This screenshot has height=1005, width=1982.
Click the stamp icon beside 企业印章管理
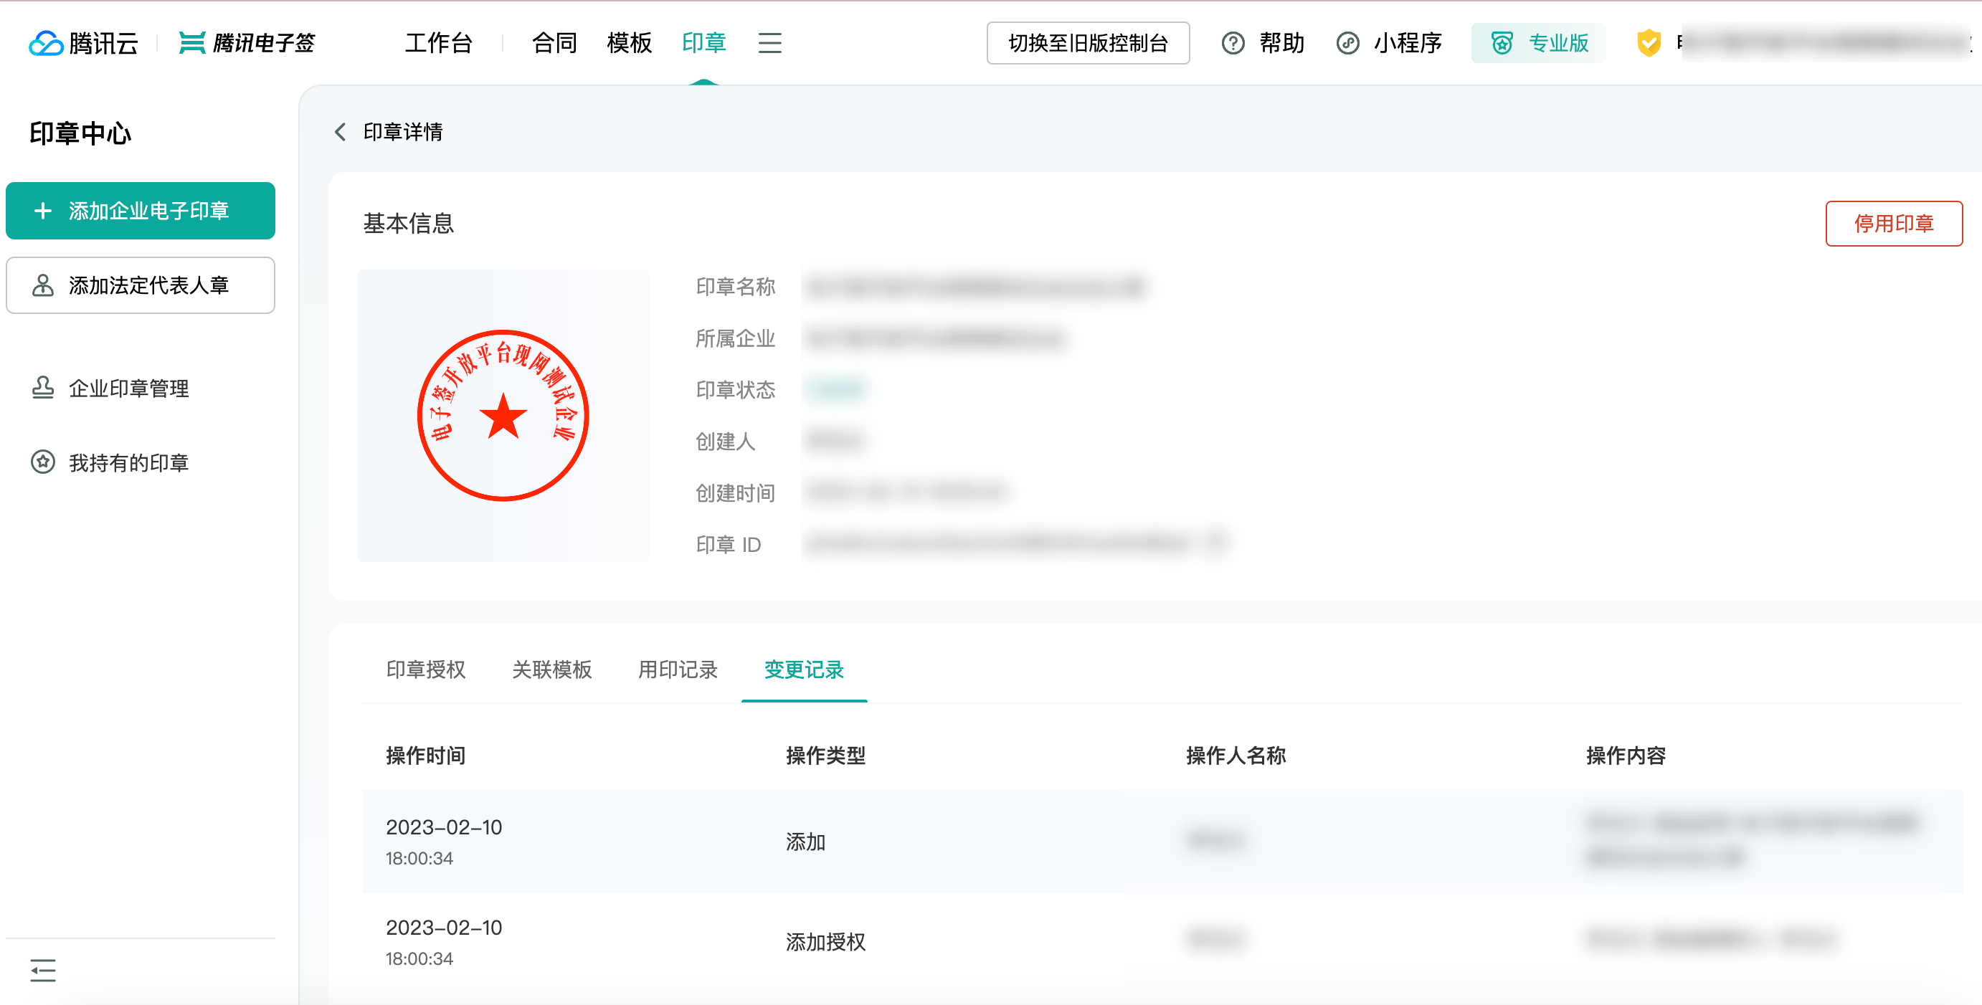pyautogui.click(x=43, y=388)
